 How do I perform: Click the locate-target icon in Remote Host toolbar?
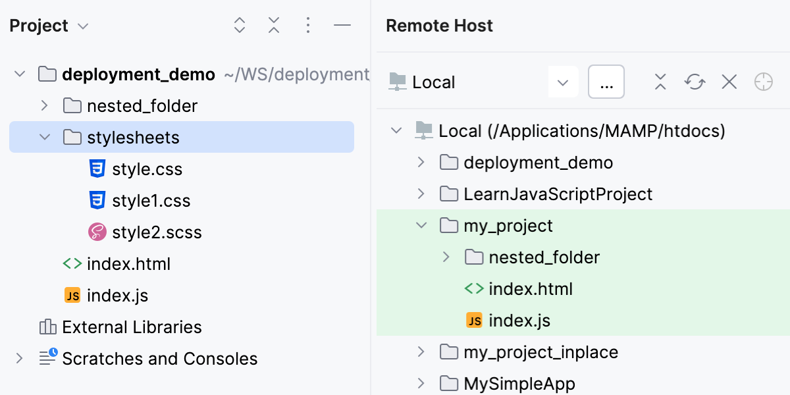coord(763,82)
